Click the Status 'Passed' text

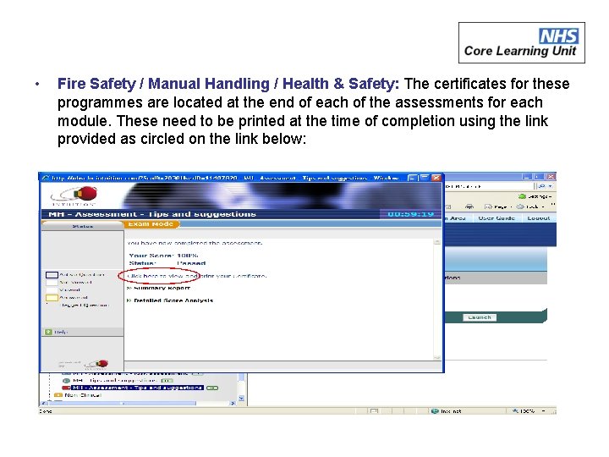coord(191,263)
